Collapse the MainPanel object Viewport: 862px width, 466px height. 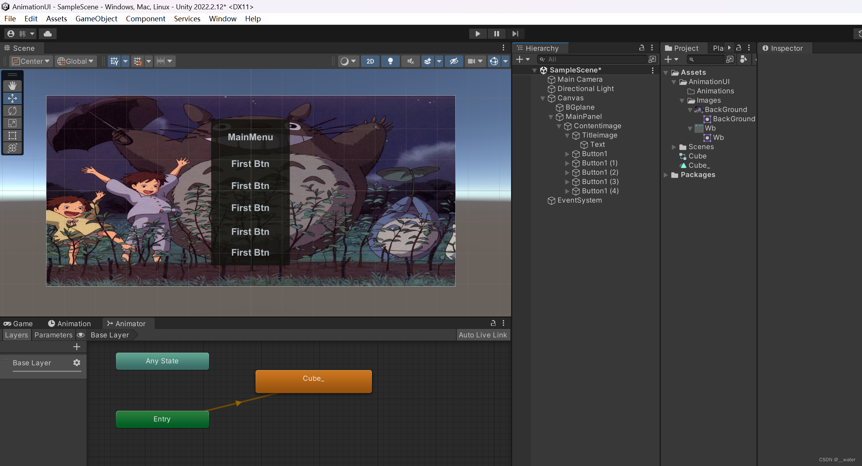551,117
